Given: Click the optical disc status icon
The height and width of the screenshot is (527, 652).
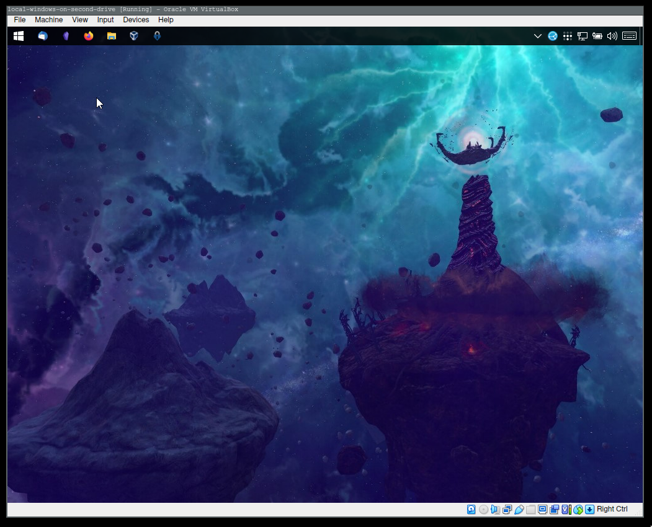Looking at the screenshot, I should click(483, 510).
